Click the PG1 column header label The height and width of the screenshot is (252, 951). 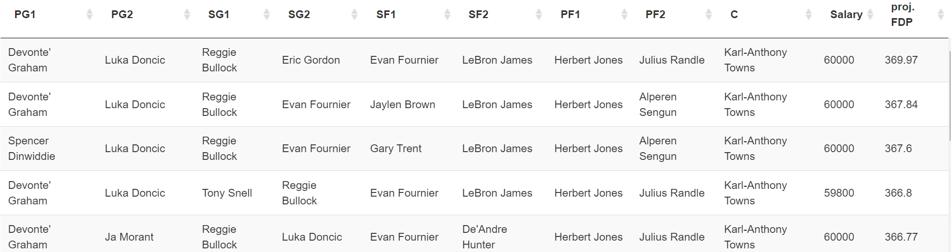(x=25, y=14)
